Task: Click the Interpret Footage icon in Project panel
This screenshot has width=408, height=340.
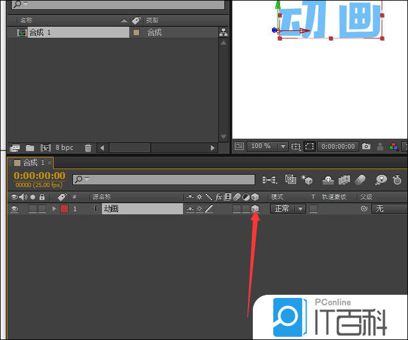Action: pyautogui.click(x=15, y=148)
